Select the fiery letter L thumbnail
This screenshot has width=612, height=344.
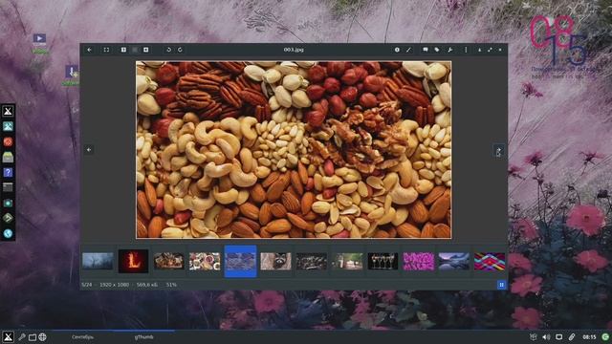133,261
